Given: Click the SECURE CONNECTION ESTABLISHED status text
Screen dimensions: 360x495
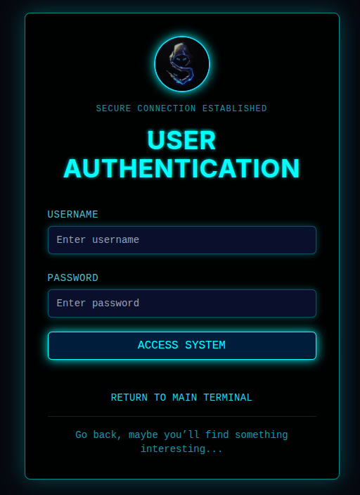Looking at the screenshot, I should (x=181, y=108).
